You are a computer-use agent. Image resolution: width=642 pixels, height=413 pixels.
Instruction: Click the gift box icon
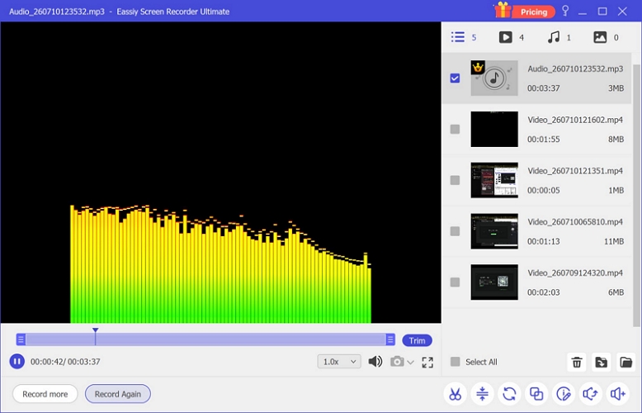click(503, 10)
